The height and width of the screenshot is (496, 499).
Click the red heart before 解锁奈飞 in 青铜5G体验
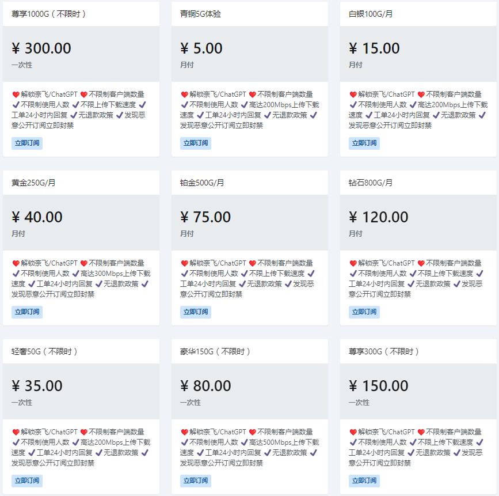coord(184,94)
